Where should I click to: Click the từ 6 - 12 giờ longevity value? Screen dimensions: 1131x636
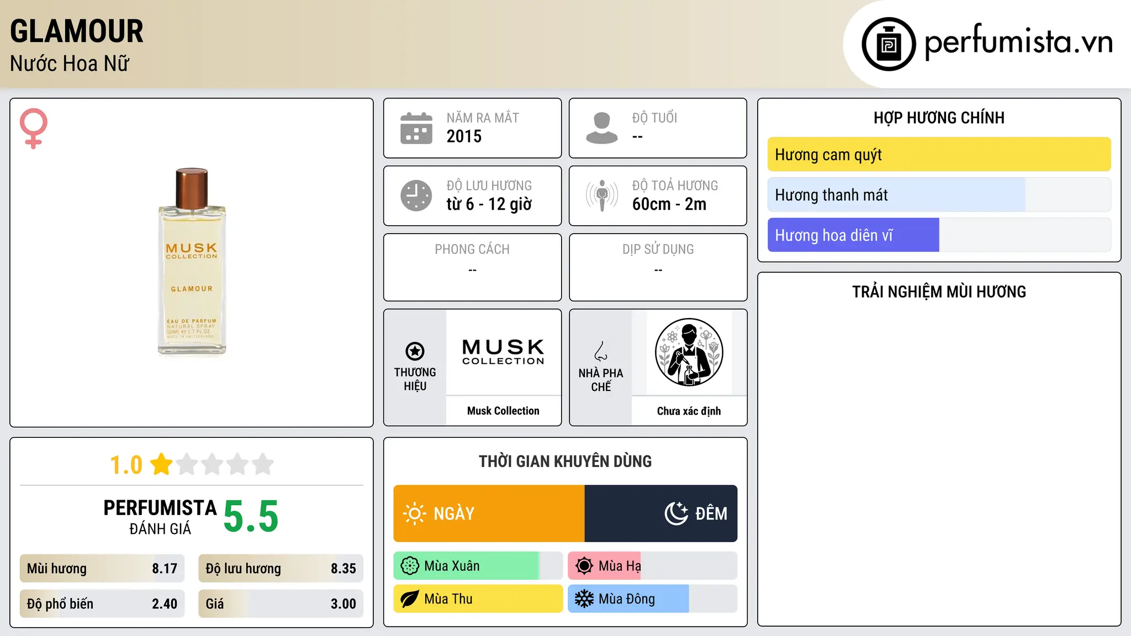(x=489, y=204)
